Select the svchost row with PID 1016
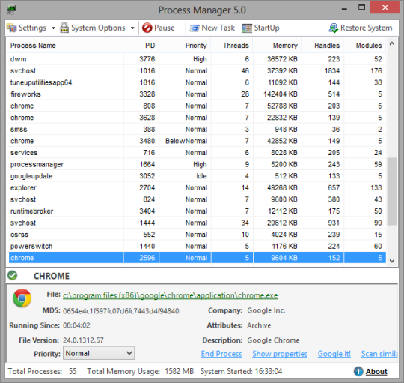The width and height of the screenshot is (404, 383). tap(197, 70)
